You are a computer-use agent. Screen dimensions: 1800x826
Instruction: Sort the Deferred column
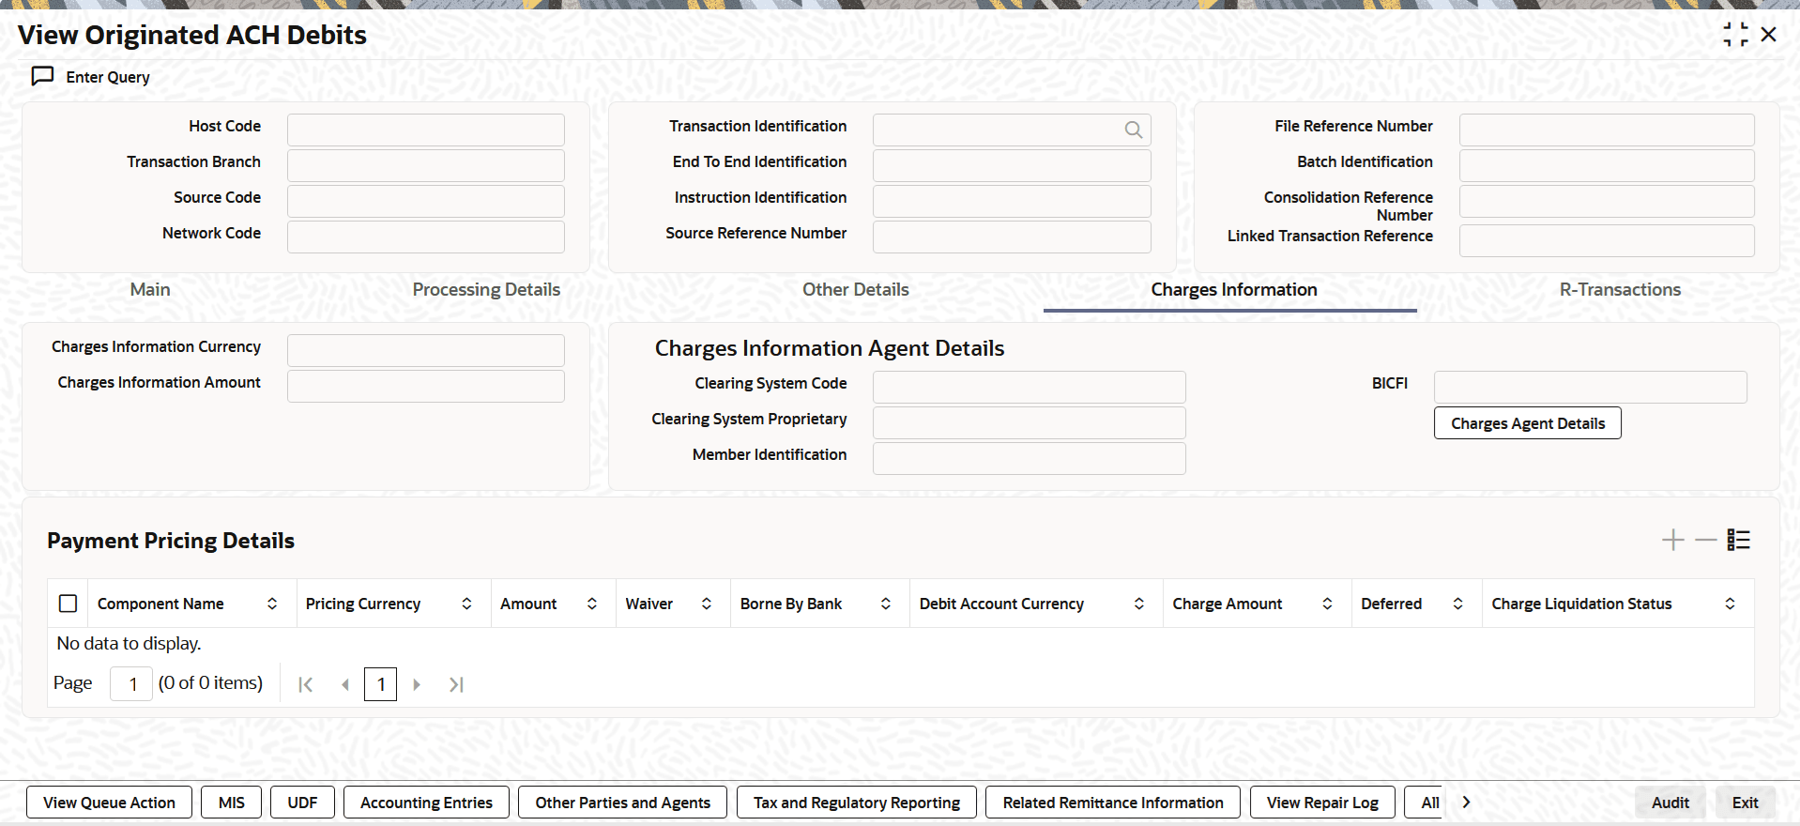(1458, 604)
